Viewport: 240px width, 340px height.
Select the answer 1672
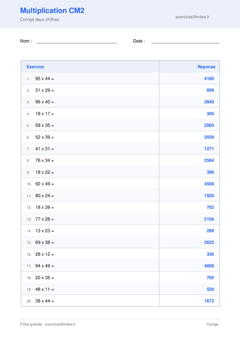point(209,301)
